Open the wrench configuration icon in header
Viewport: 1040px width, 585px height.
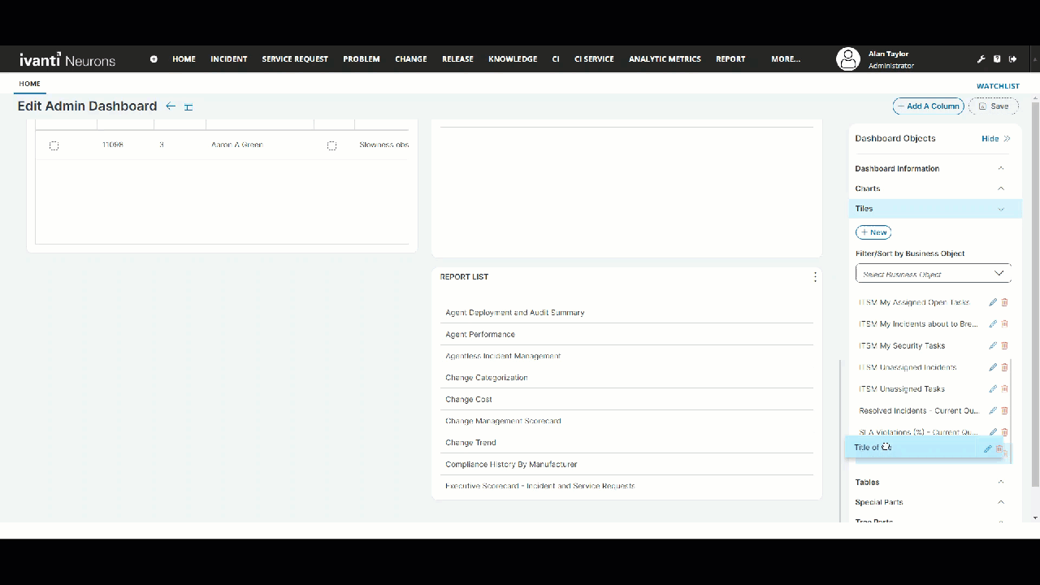pyautogui.click(x=981, y=59)
